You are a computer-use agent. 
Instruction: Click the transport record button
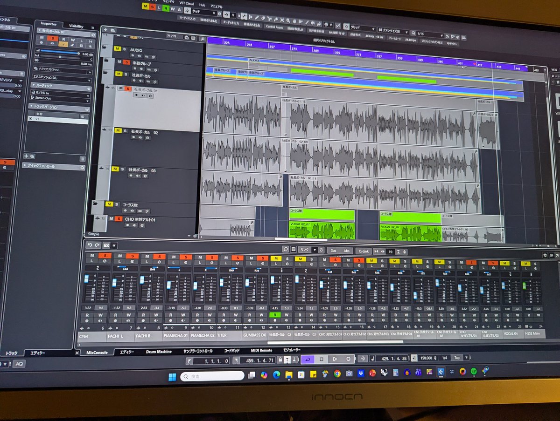coord(348,359)
